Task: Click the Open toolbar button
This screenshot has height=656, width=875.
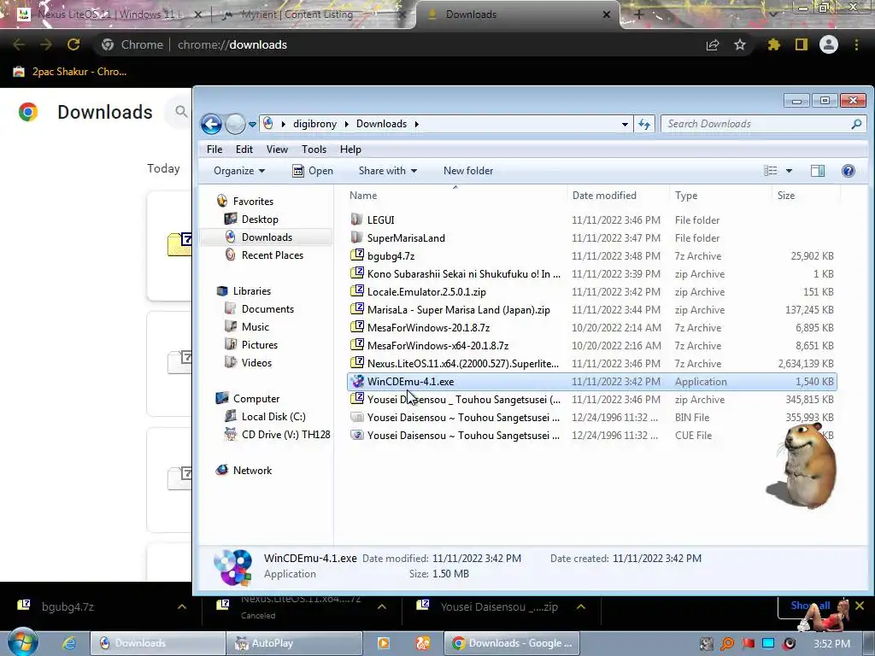Action: point(313,171)
